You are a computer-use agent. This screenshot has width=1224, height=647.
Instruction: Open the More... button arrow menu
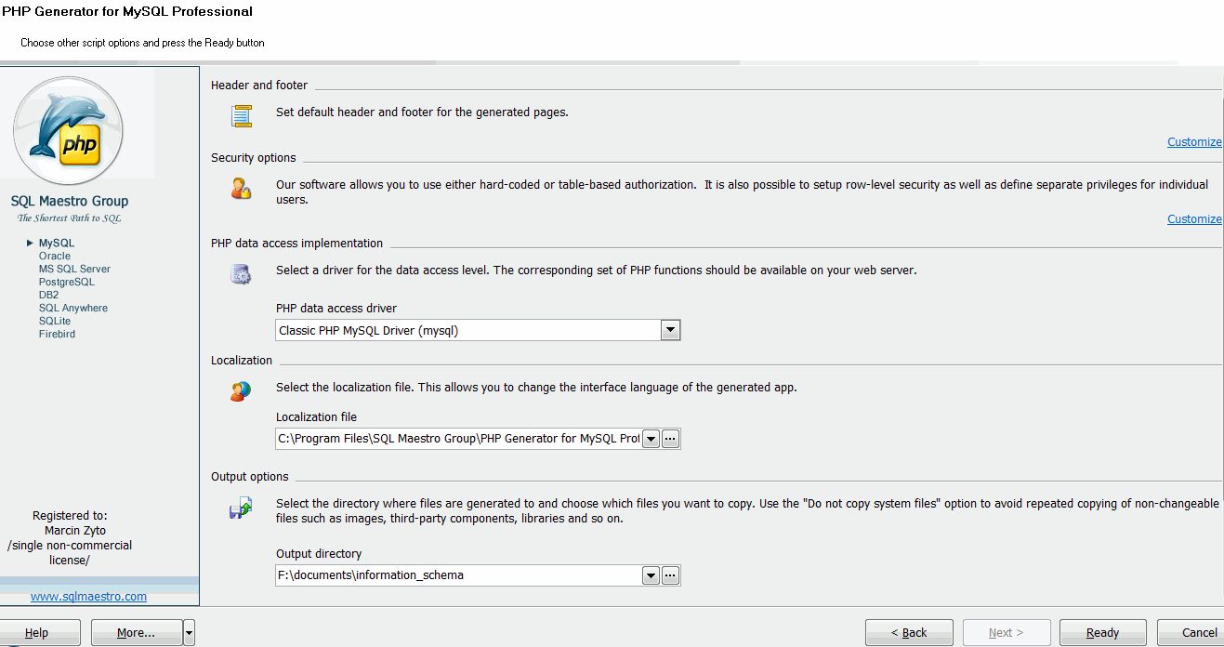click(x=190, y=633)
